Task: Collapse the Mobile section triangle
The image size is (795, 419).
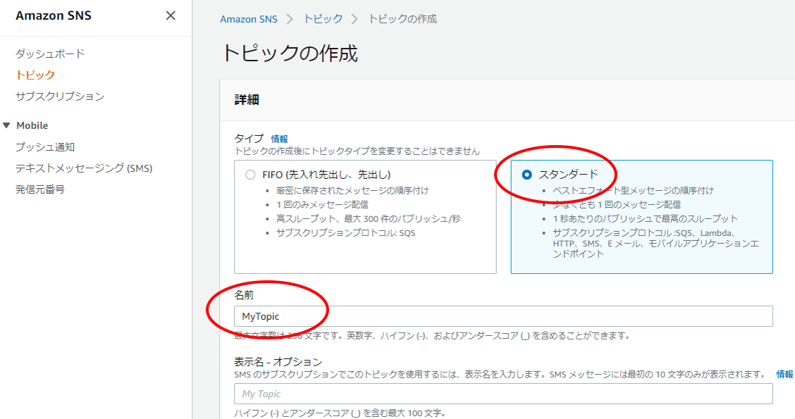Action: [6, 125]
